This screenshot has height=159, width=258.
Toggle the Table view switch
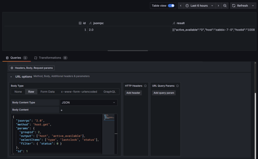click(171, 6)
